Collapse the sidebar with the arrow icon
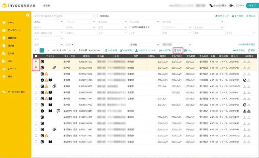Screen dimensions: 259x158 pyautogui.click(x=28, y=15)
